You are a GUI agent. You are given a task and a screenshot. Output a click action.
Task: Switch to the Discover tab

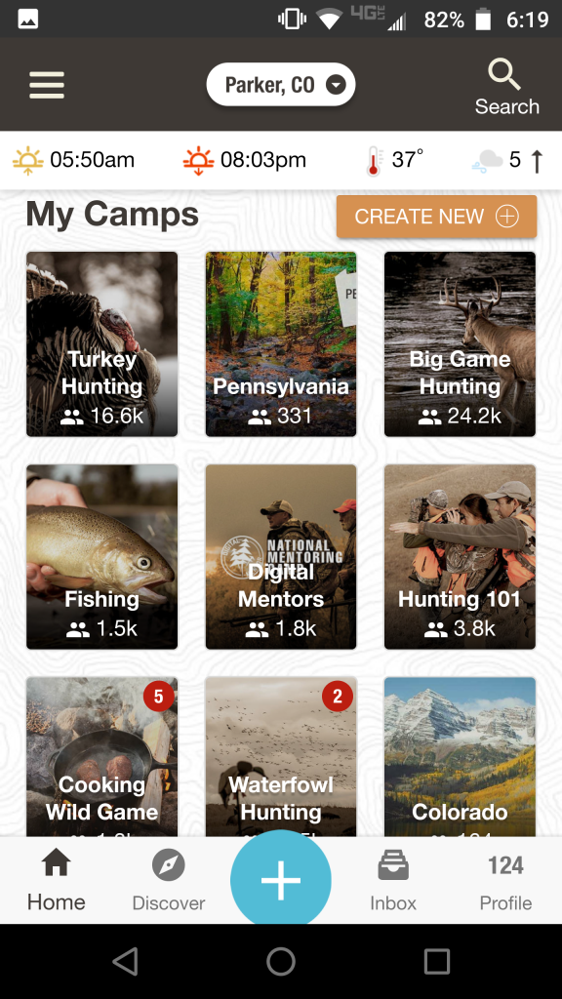tap(168, 881)
